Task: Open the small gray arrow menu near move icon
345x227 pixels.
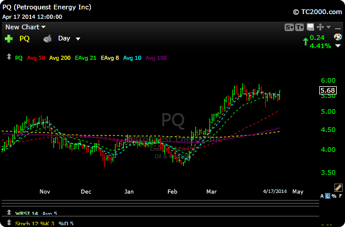Action: pos(329,27)
